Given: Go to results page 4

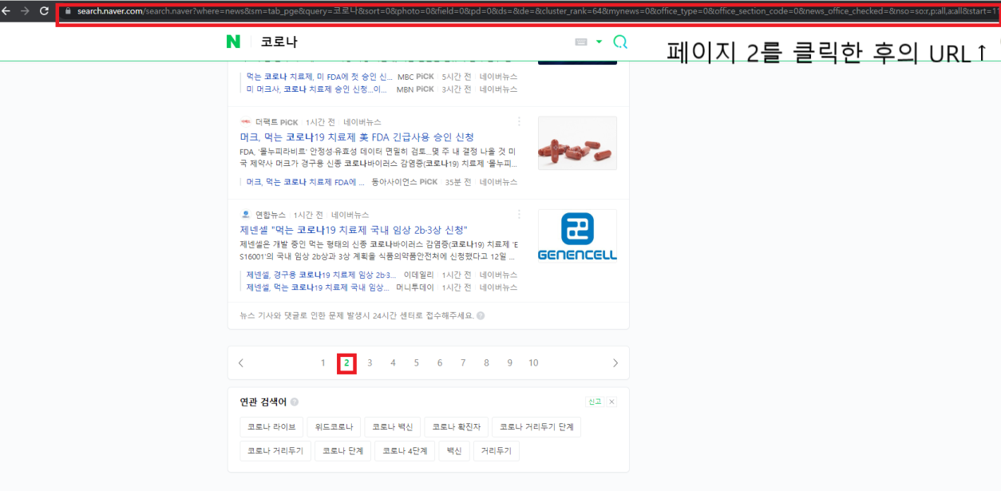Looking at the screenshot, I should tap(393, 362).
